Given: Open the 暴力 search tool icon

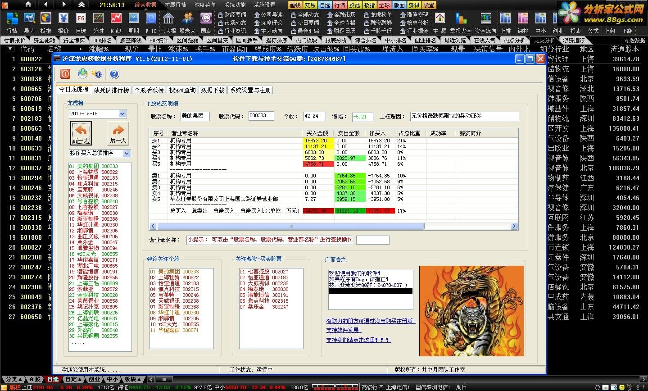Looking at the screenshot, I should coord(29,22).
